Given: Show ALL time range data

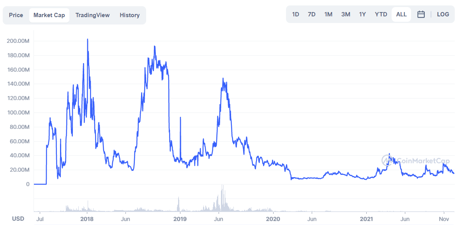Looking at the screenshot, I should pyautogui.click(x=401, y=14).
